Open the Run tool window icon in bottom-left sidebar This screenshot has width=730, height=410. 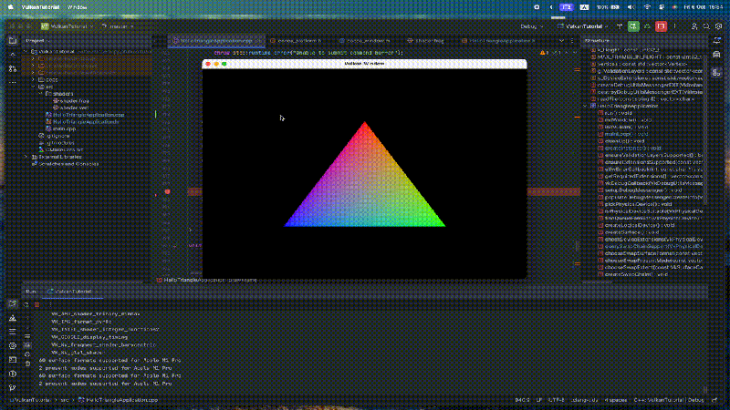pos(13,304)
